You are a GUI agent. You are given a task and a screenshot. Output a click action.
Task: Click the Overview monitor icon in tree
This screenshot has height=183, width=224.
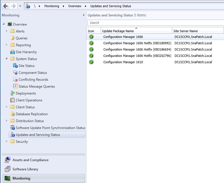pos(10,24)
